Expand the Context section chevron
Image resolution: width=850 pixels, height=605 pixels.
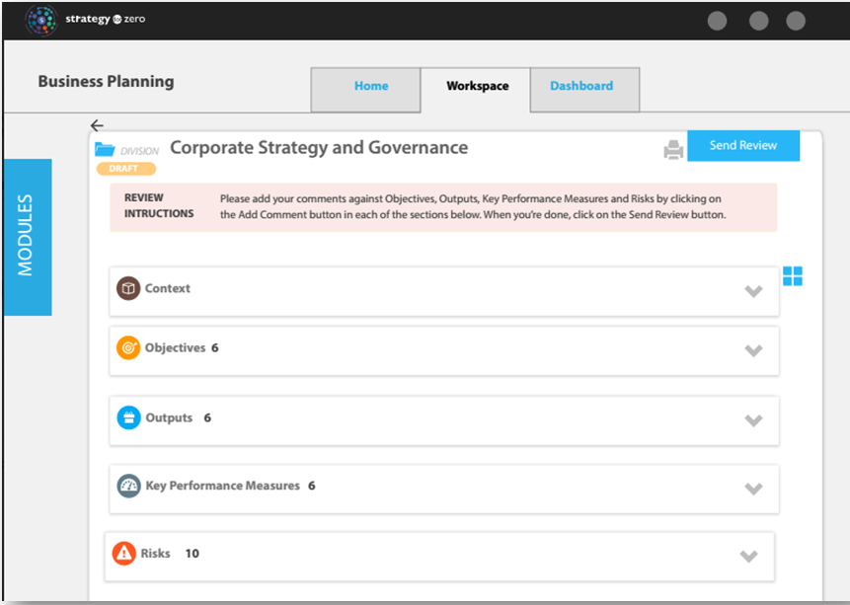[753, 291]
